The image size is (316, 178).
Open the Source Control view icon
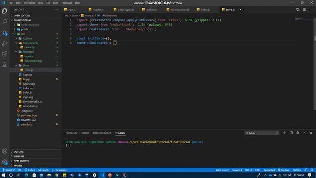click(5, 33)
